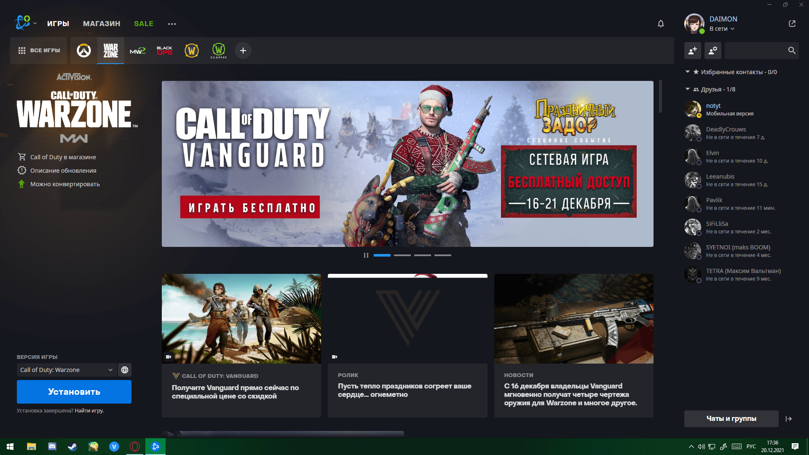
Task: Click the 'ИГРАТЬ БЕСПЛАТНО' banner button
Action: (250, 207)
